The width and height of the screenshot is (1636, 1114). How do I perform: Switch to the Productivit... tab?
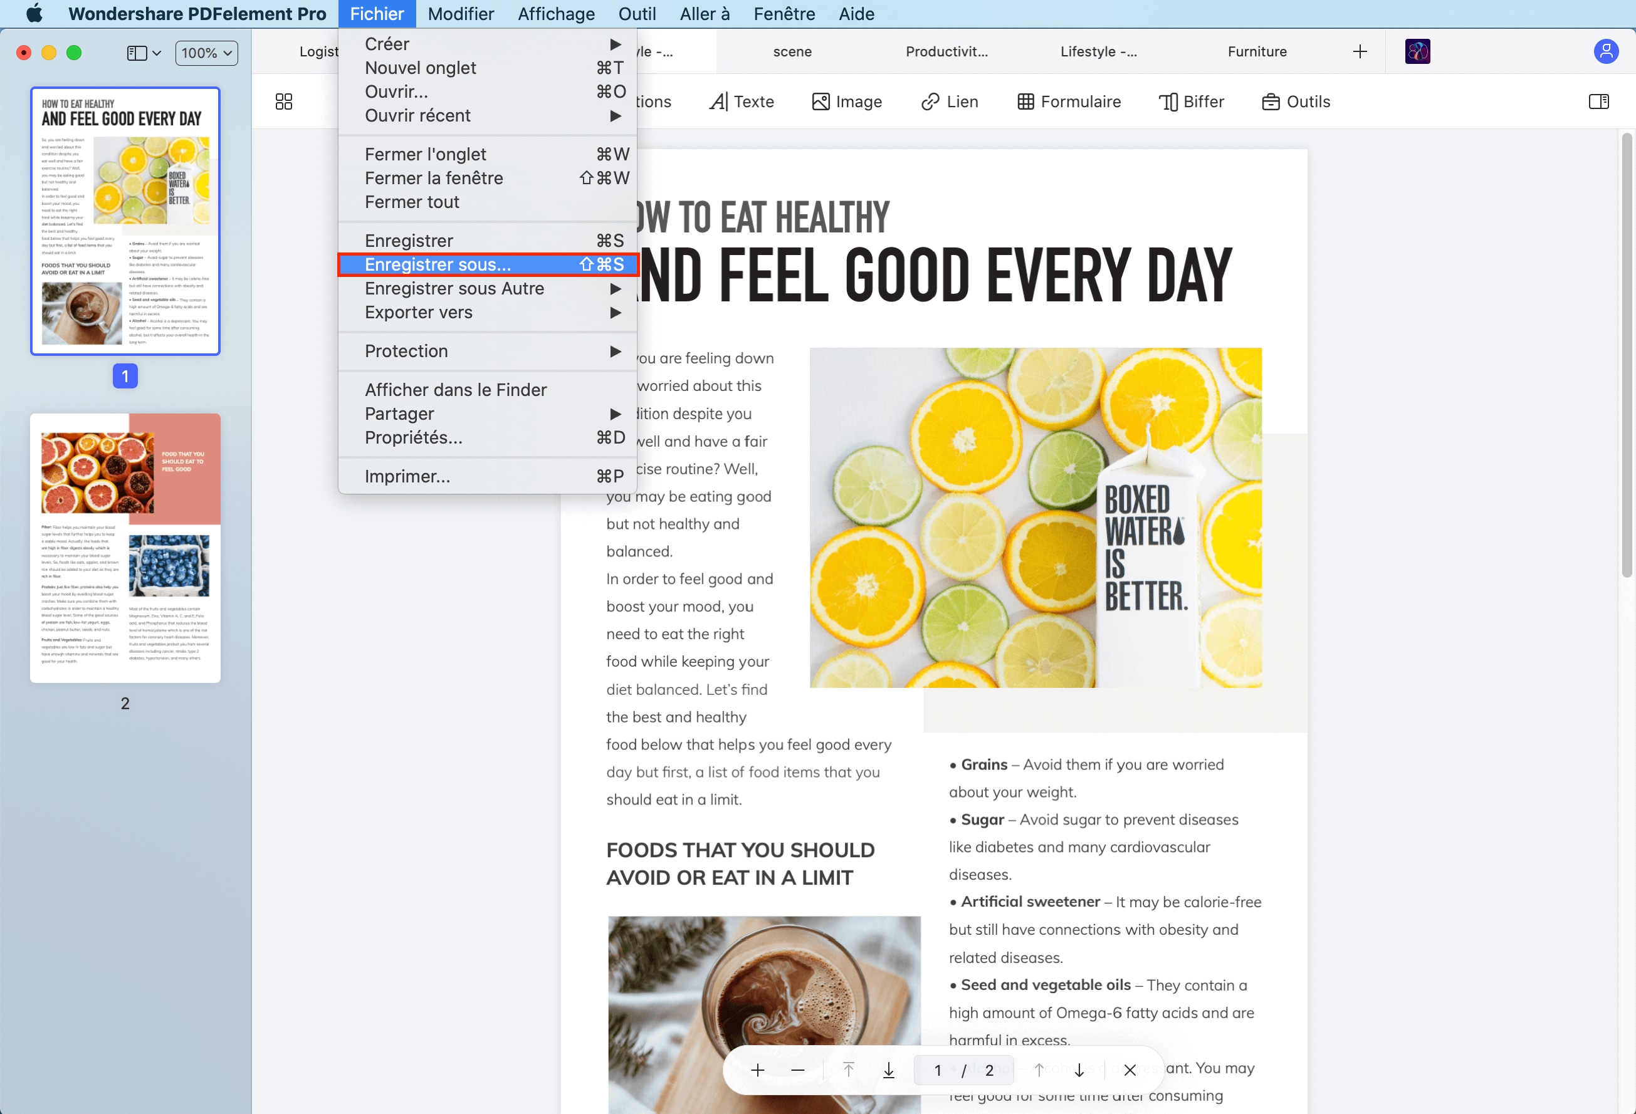(947, 51)
